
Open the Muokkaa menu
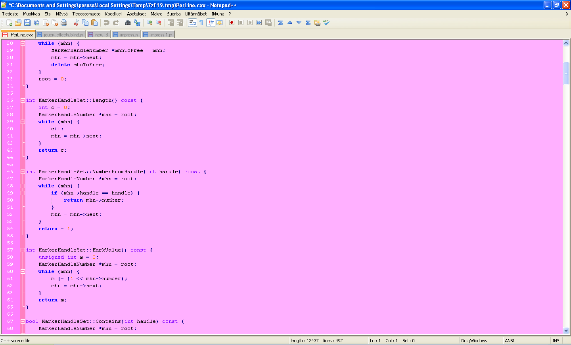click(31, 14)
